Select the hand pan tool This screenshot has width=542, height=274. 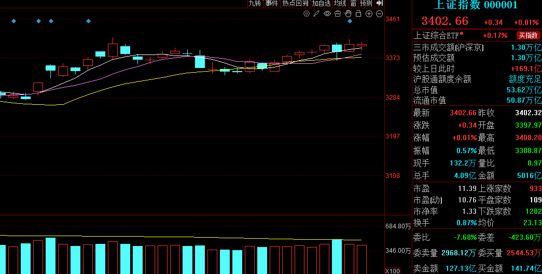coord(348,13)
